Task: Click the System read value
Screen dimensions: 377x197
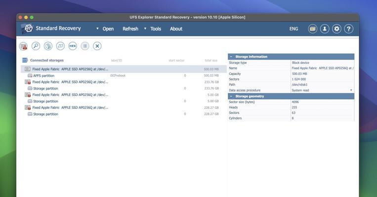Action: point(300,90)
